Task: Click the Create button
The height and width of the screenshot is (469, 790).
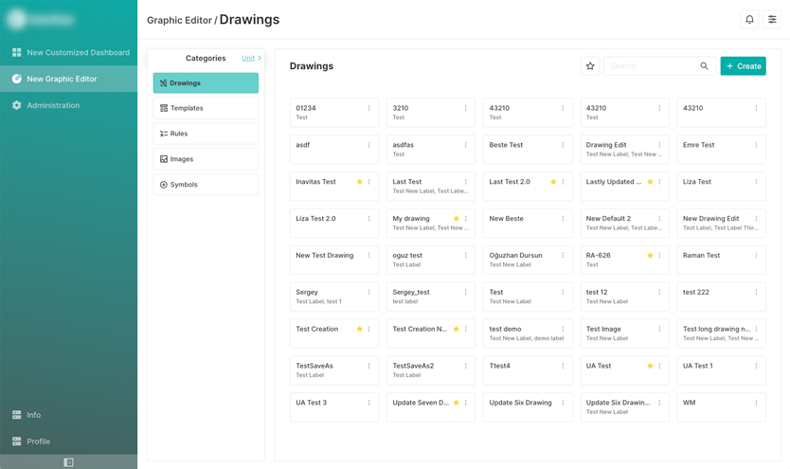Action: pyautogui.click(x=743, y=66)
